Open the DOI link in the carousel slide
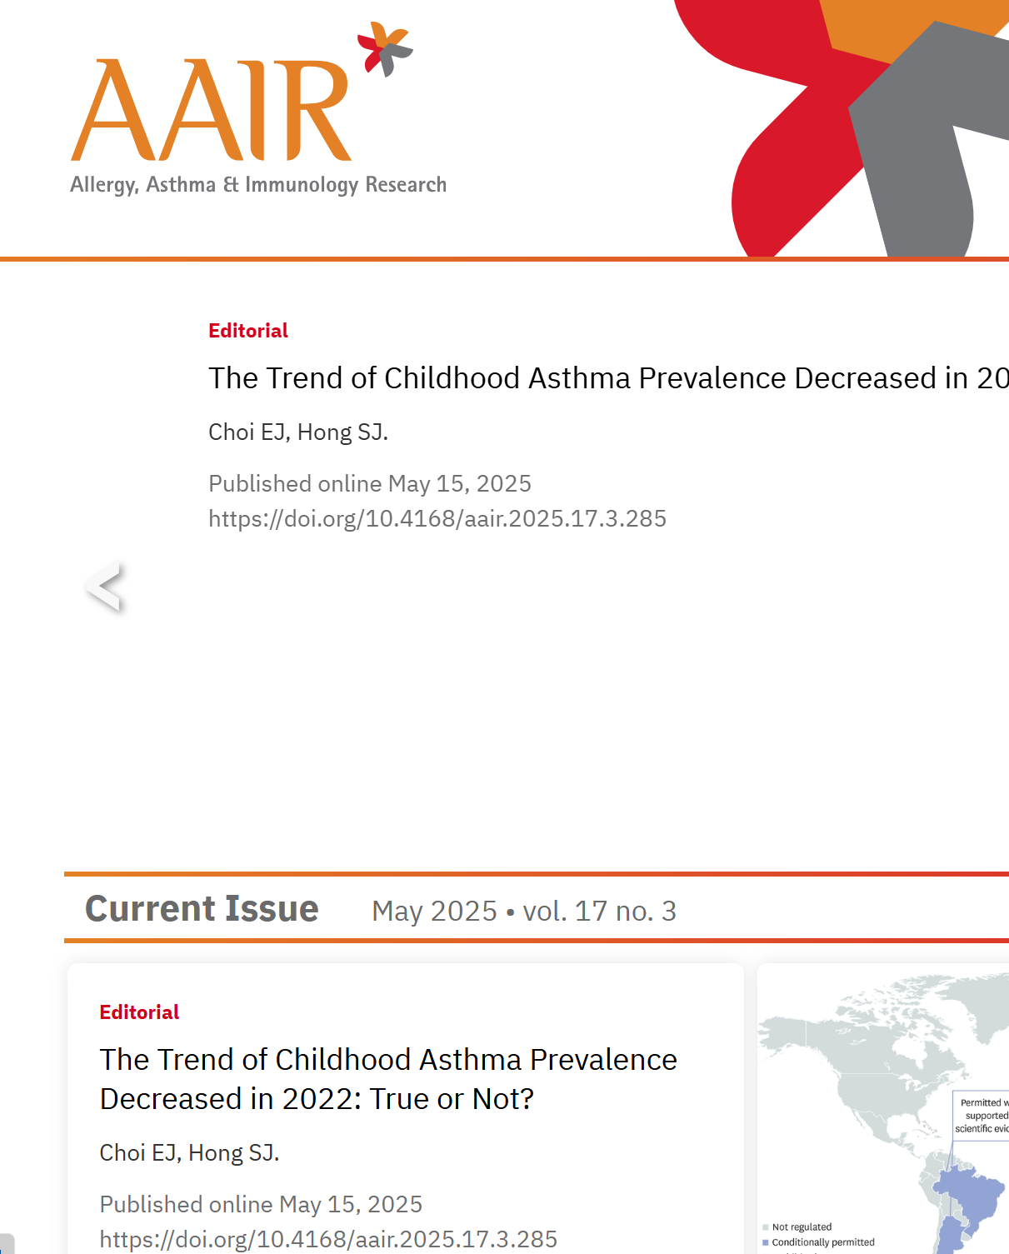 click(437, 518)
